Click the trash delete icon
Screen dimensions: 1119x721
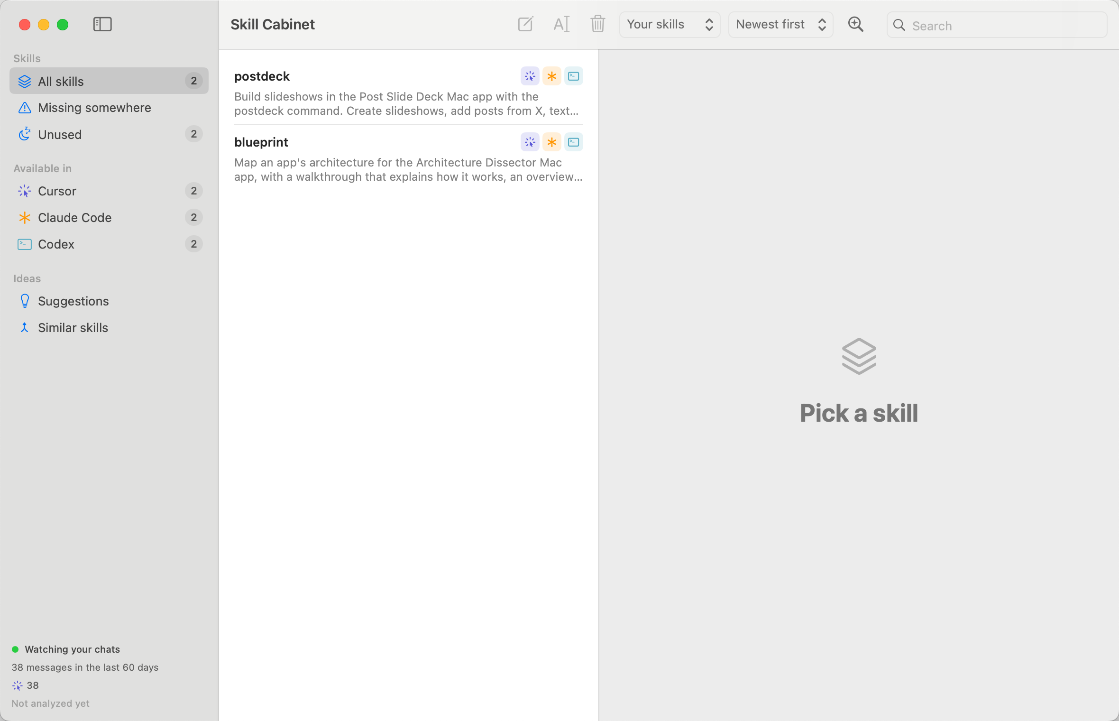[x=597, y=24]
